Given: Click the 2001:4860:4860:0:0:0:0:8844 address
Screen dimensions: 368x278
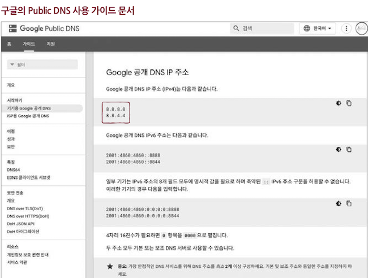Looking at the screenshot, I should 143,216.
